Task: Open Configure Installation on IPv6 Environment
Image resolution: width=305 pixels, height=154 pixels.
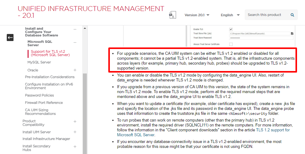Action: [49, 86]
